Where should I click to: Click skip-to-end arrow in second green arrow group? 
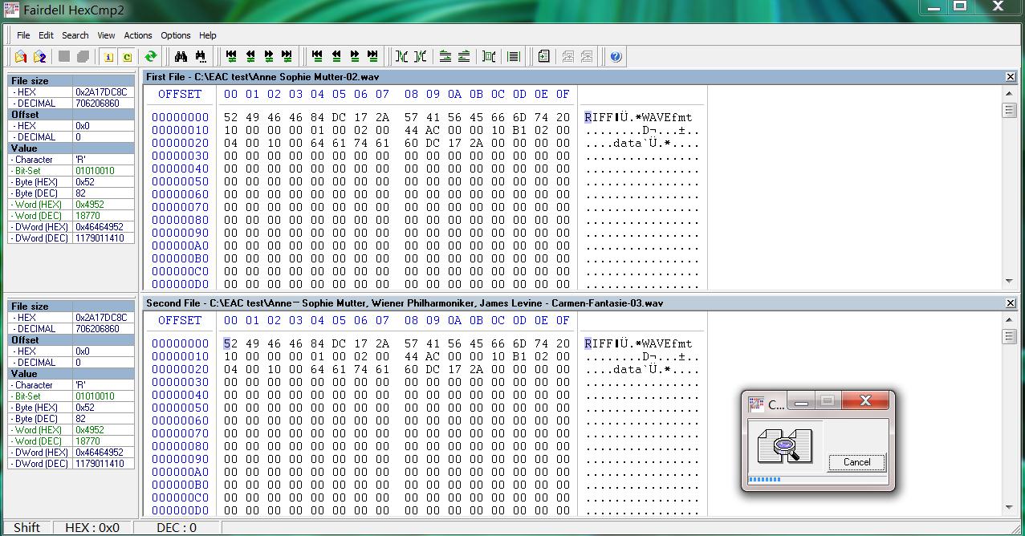(x=372, y=56)
